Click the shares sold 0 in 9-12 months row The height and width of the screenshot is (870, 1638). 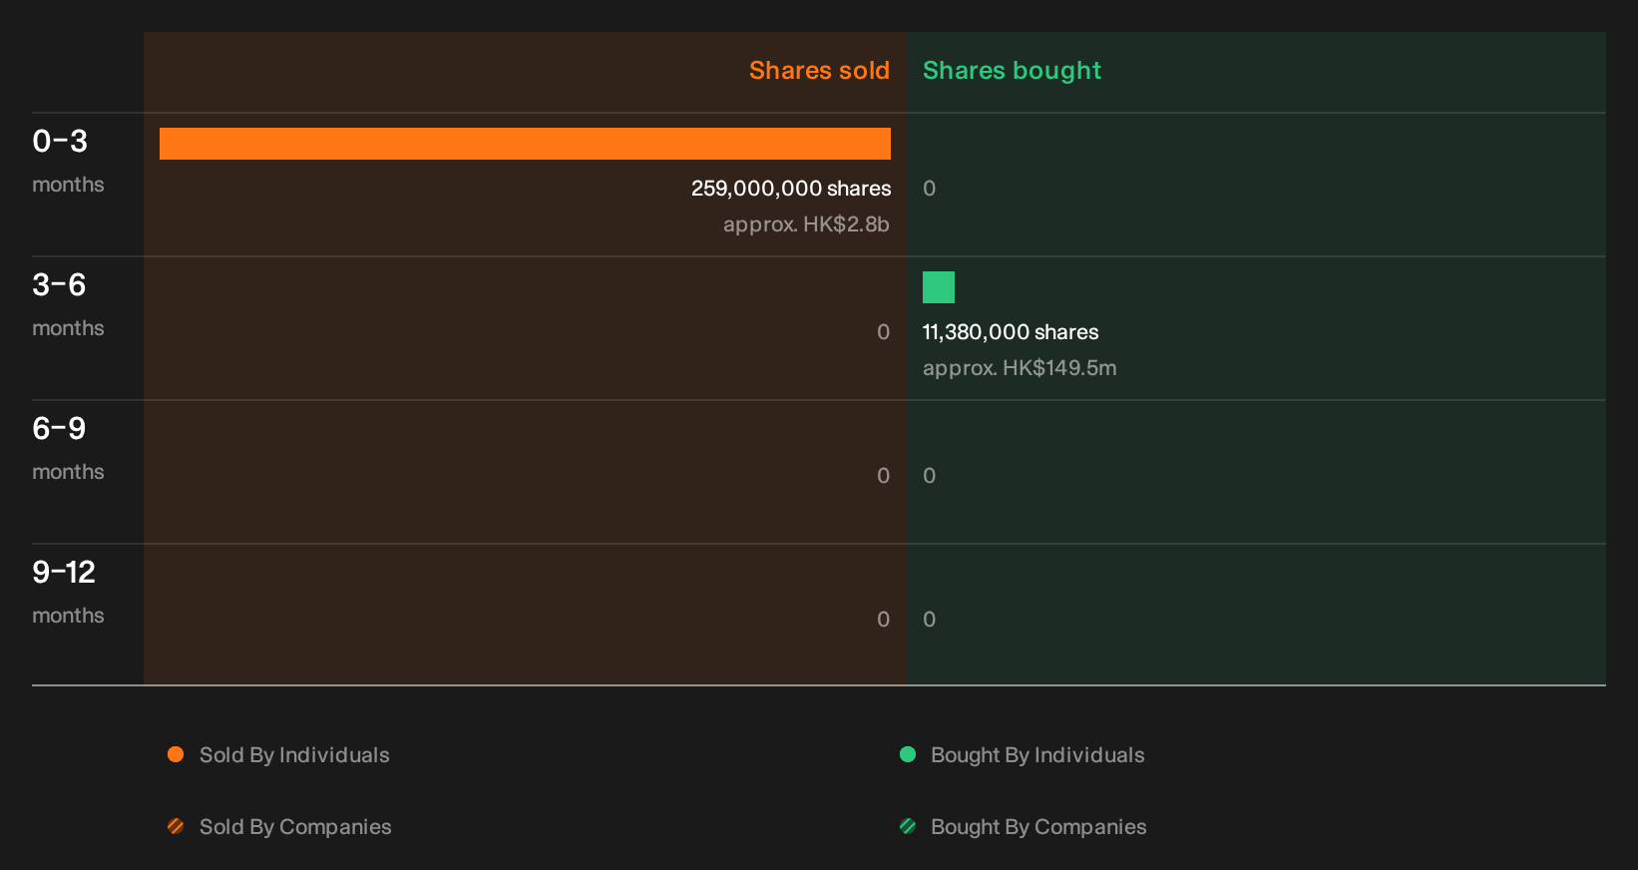(x=883, y=620)
